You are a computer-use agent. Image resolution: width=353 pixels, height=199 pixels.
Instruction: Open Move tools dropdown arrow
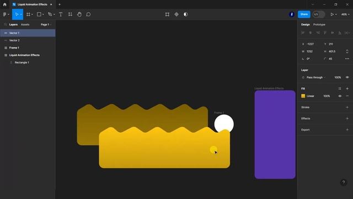click(x=21, y=14)
